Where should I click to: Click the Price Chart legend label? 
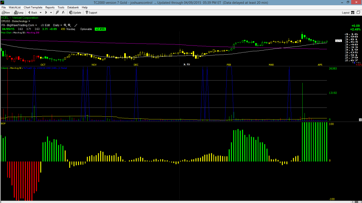click(6, 33)
